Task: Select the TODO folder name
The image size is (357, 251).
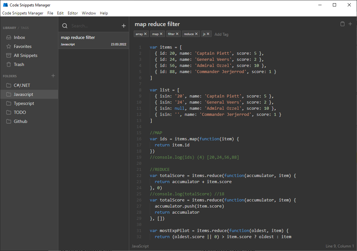Action: click(20, 112)
